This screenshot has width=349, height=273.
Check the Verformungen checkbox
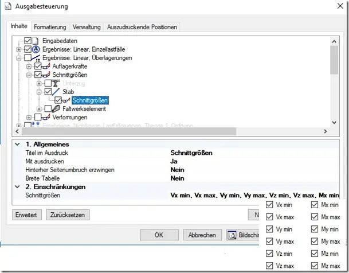(x=38, y=117)
